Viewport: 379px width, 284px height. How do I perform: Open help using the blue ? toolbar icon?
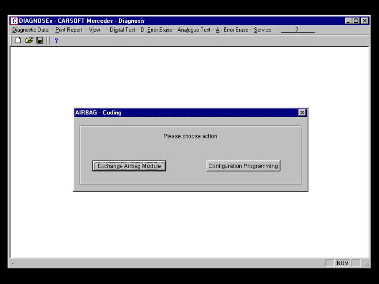[x=56, y=40]
